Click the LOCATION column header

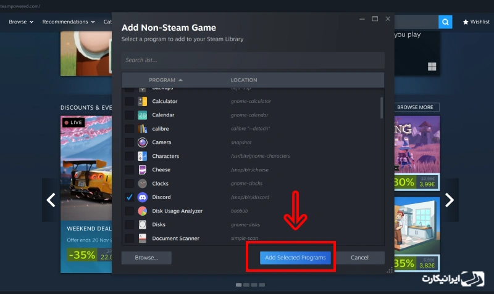(244, 80)
